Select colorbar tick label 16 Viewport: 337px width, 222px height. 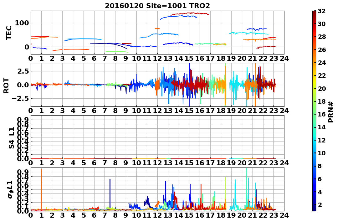(322, 114)
